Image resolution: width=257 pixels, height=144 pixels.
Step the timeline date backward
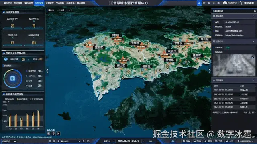(114, 141)
